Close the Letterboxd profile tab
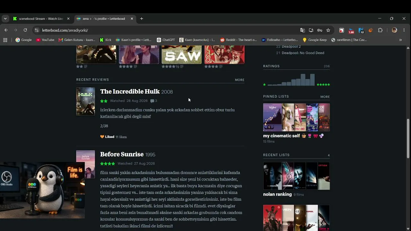The image size is (411, 231). pyautogui.click(x=132, y=19)
